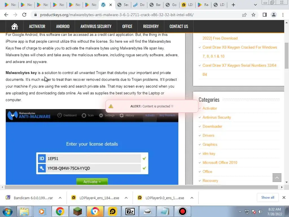Open the RECOVERY menu item

(151, 26)
